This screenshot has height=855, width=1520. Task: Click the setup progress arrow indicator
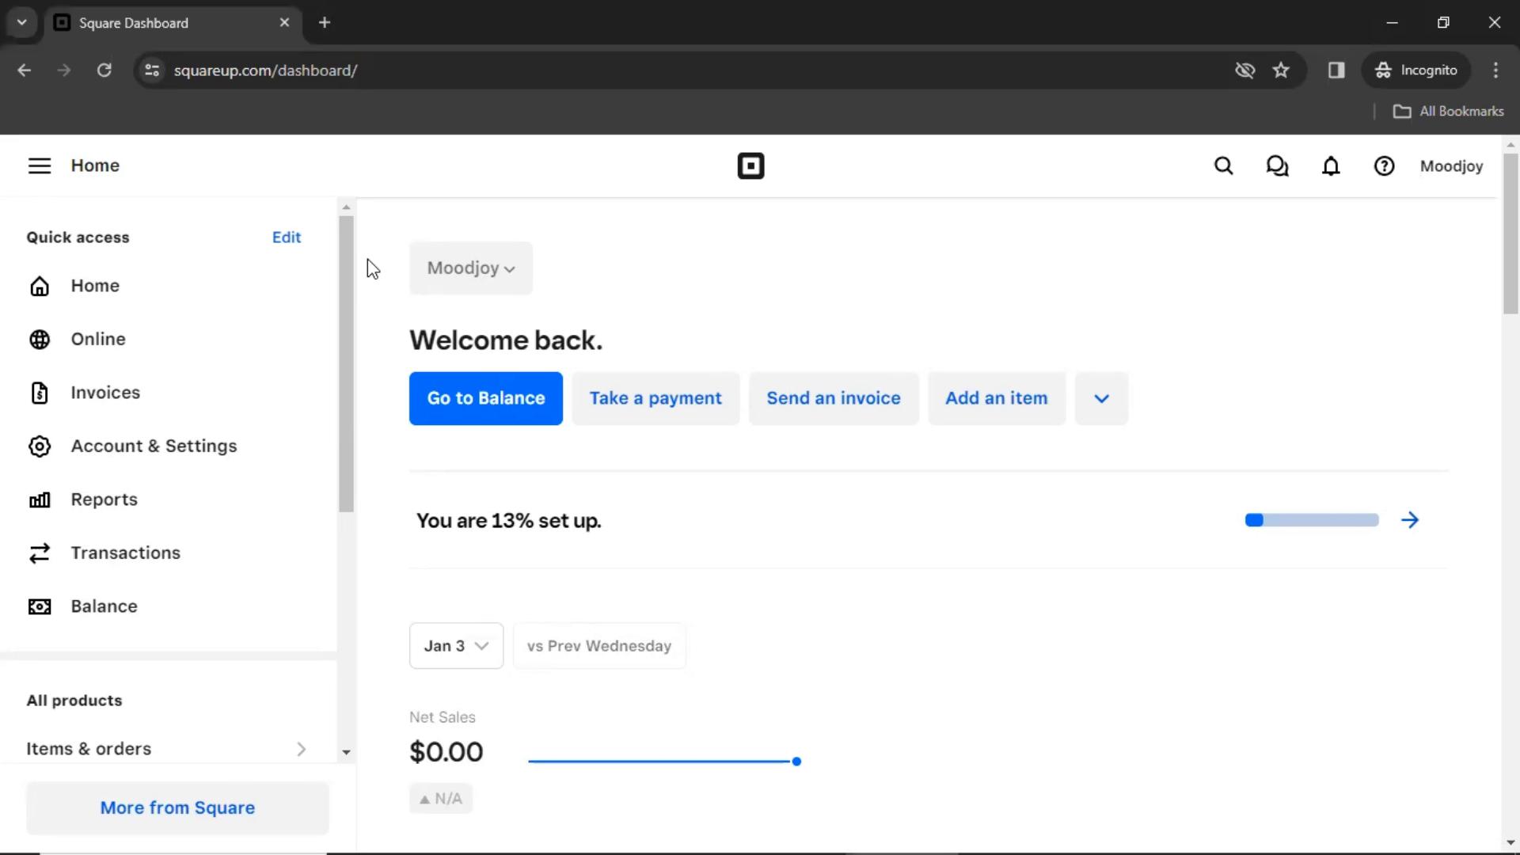pyautogui.click(x=1411, y=520)
